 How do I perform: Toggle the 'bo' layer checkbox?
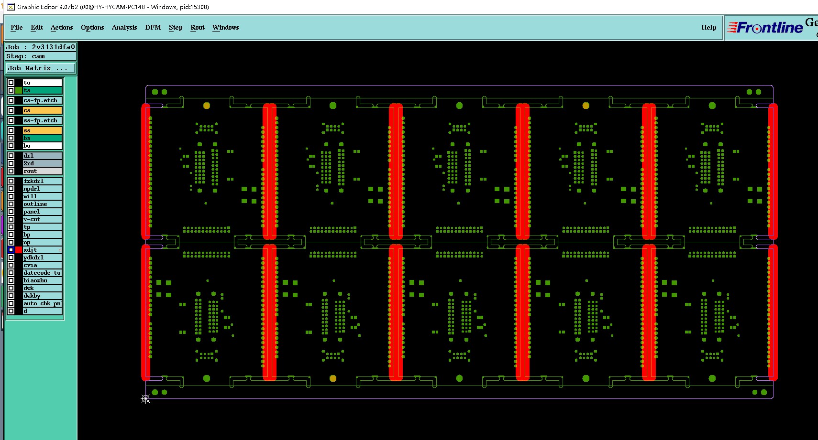pos(11,146)
